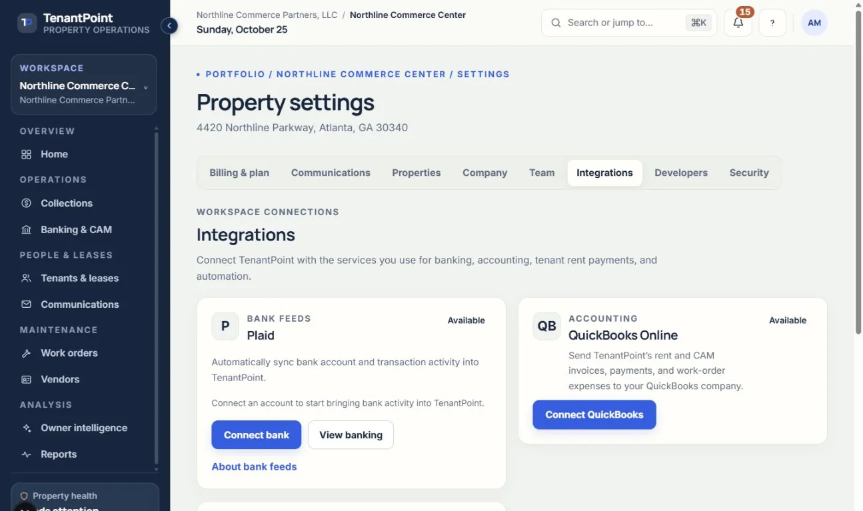Screen dimensions: 863x511
Task: Click the Northline Commerce Center breadcrumb
Action: click(408, 15)
